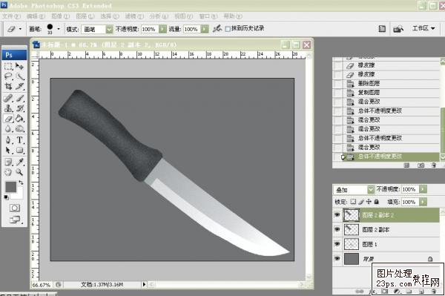Select the Zoom magnifier tool
Screen dimensions: 445x296
(x=19, y=171)
